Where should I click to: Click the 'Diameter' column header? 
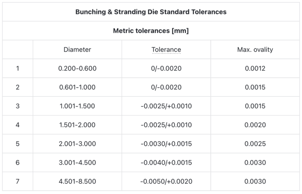(x=77, y=50)
